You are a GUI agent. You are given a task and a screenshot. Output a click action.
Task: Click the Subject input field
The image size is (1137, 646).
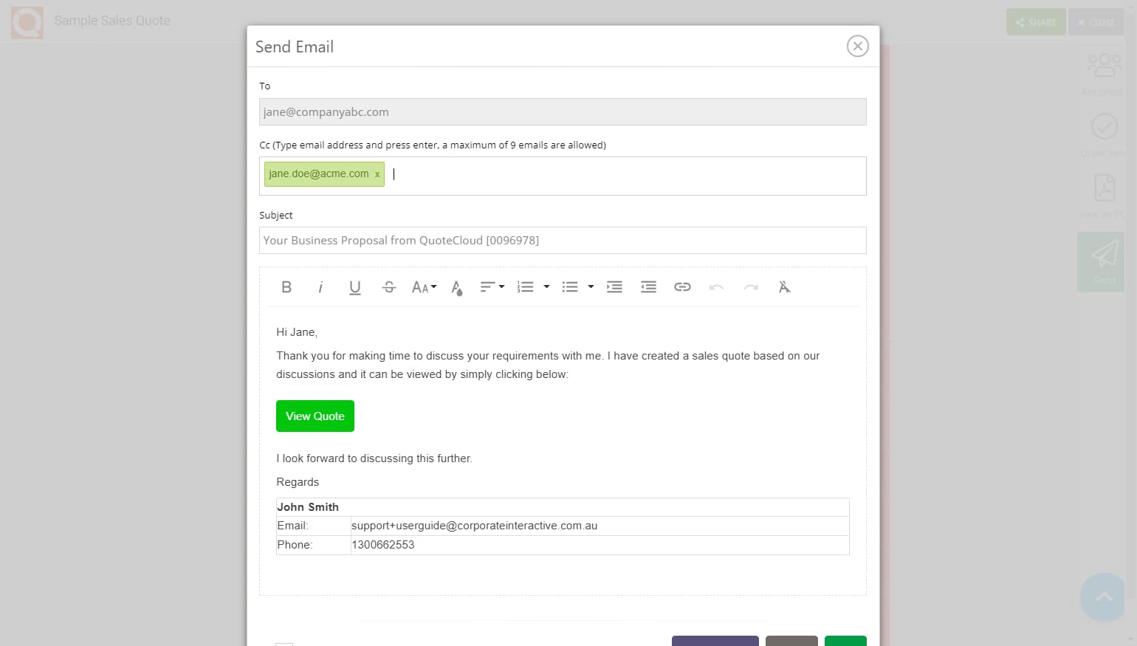coord(563,240)
